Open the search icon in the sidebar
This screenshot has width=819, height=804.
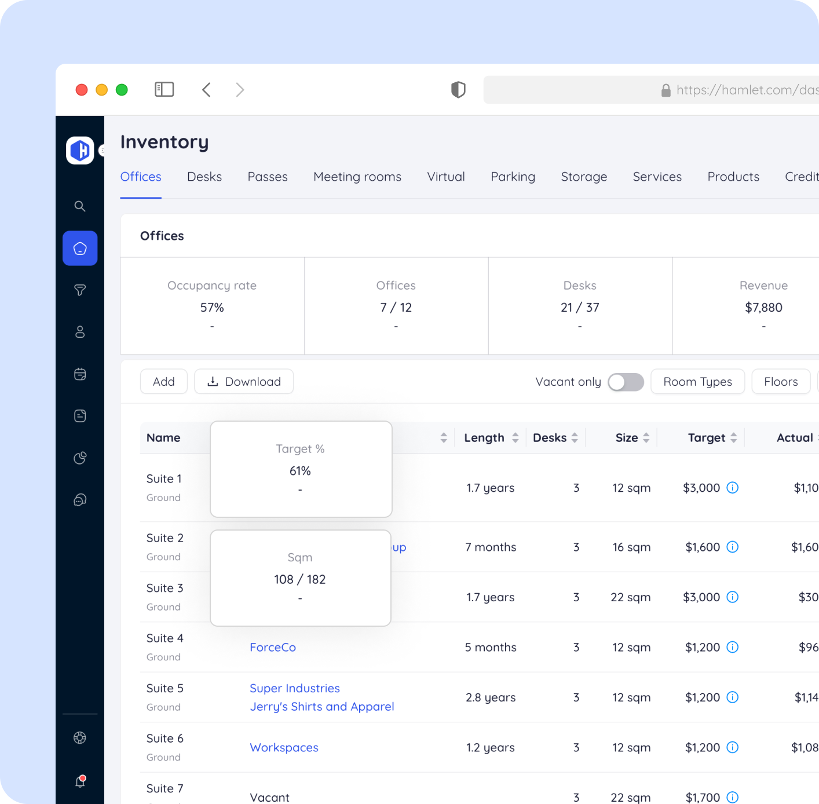coord(80,206)
